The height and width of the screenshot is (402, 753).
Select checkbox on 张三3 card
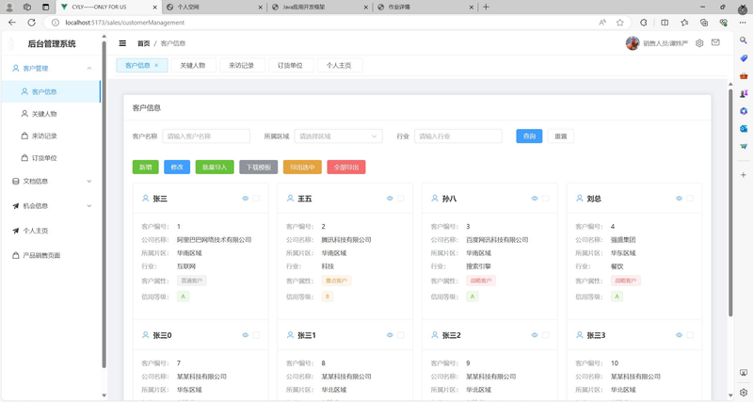click(690, 335)
